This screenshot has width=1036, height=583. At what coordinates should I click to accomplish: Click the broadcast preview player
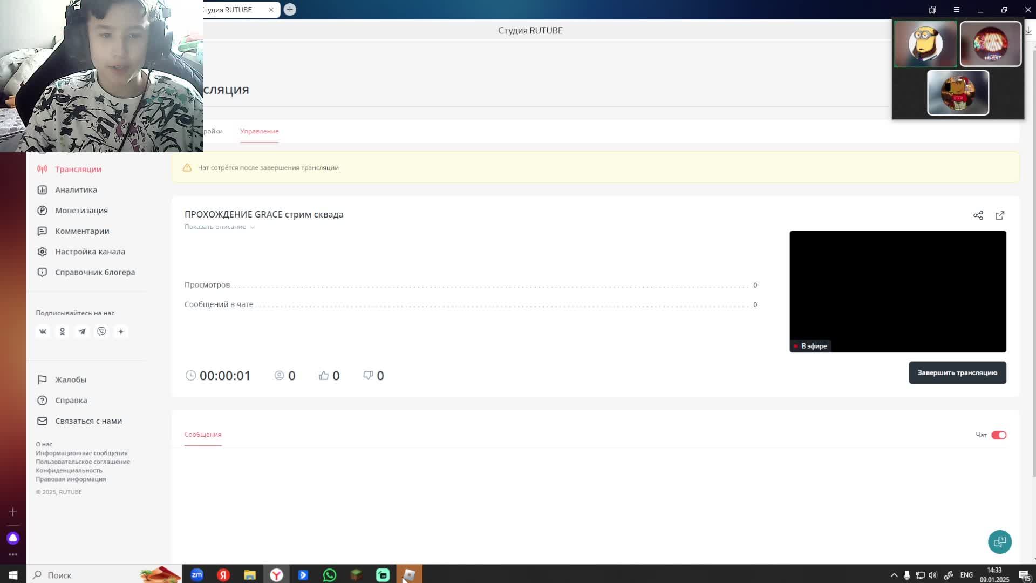[x=898, y=291]
